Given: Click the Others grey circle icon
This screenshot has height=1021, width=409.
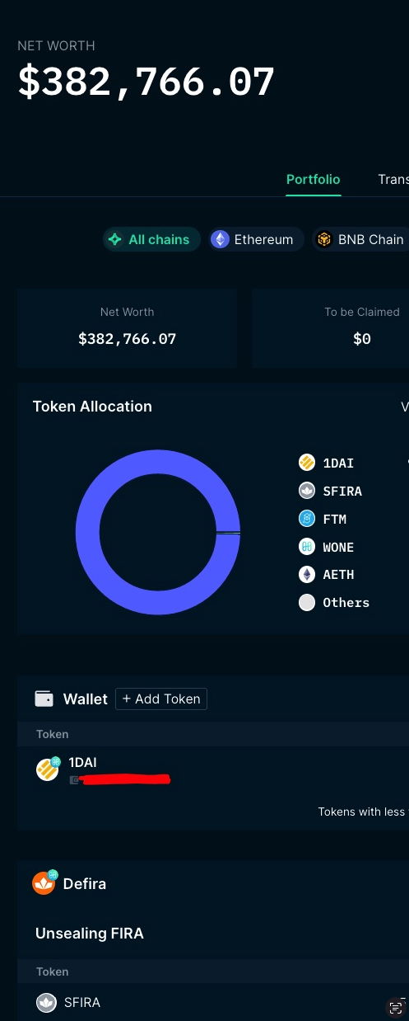Looking at the screenshot, I should tap(307, 603).
